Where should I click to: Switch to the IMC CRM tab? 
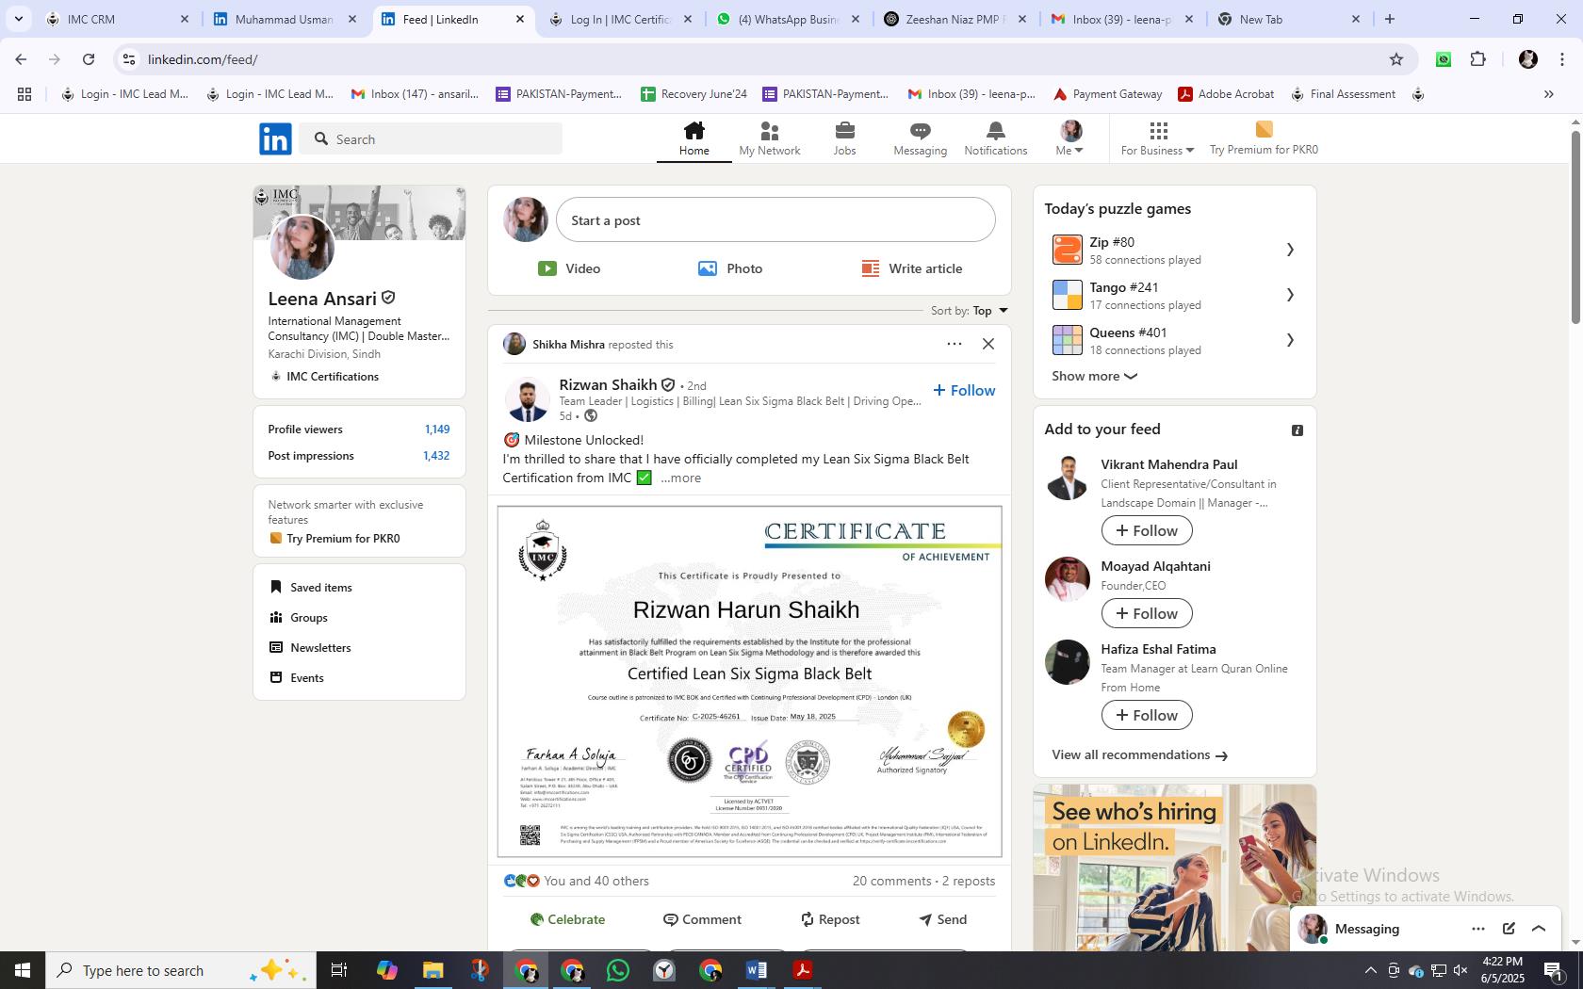pyautogui.click(x=118, y=19)
